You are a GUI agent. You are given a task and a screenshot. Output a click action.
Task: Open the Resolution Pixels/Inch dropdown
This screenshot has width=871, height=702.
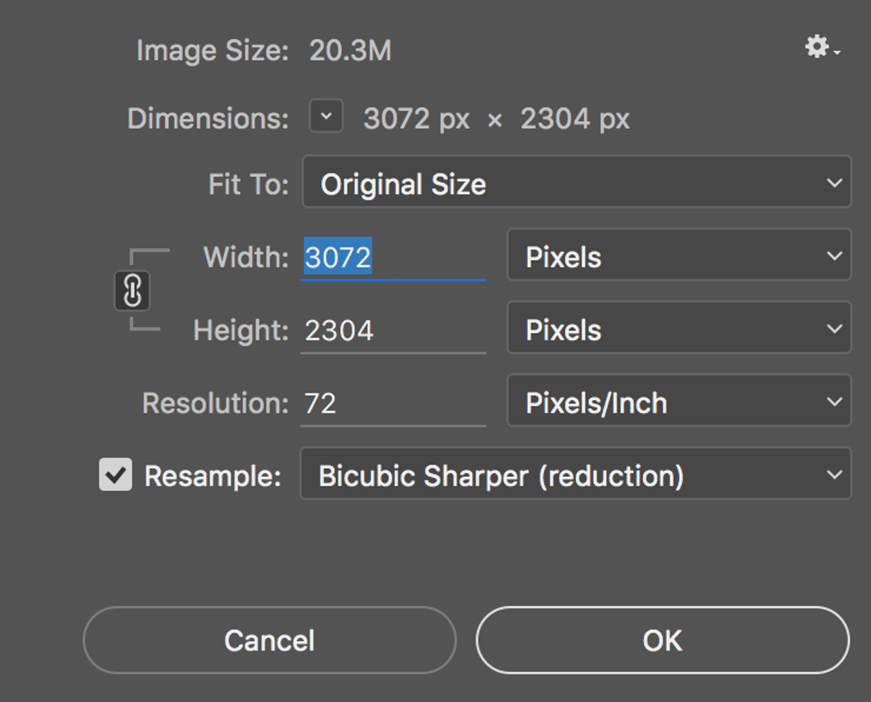(679, 402)
